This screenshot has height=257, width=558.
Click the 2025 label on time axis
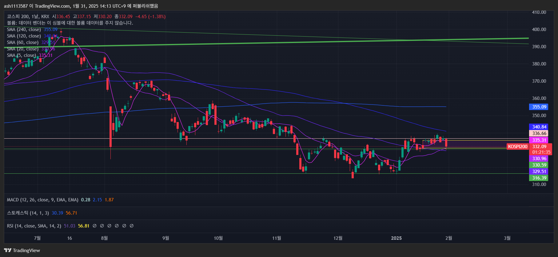pos(396,238)
